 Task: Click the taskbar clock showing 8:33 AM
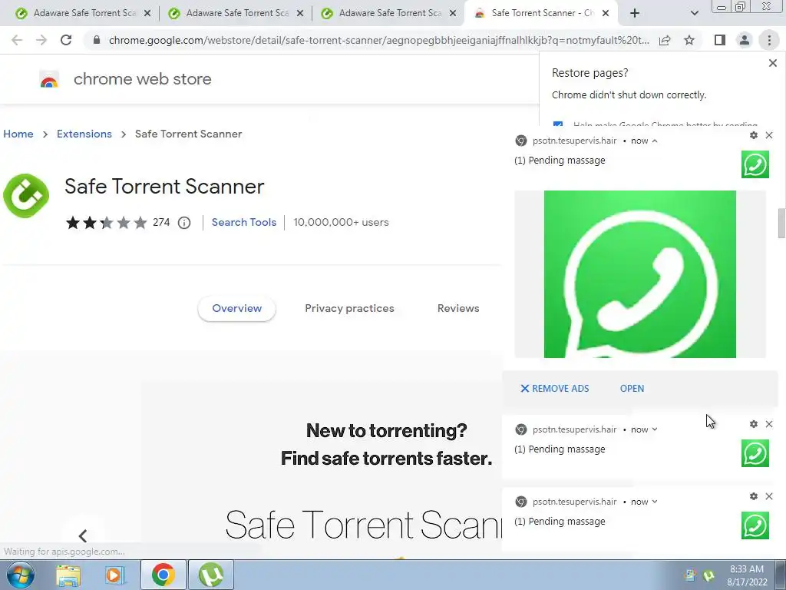tap(747, 575)
